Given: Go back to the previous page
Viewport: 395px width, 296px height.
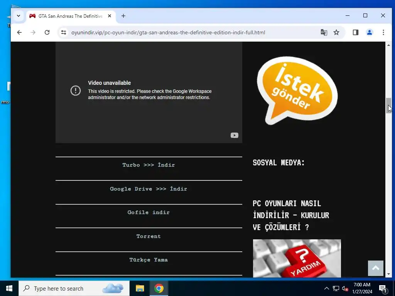Looking at the screenshot, I should click(x=19, y=32).
